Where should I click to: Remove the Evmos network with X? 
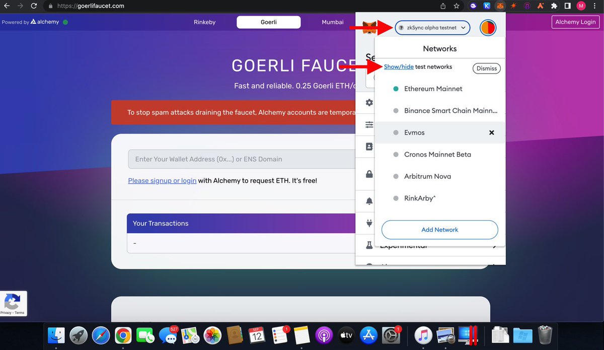pyautogui.click(x=492, y=132)
